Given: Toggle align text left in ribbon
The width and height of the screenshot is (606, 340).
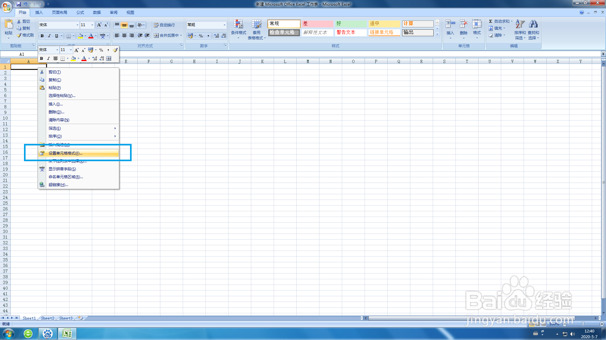Looking at the screenshot, I should point(117,36).
